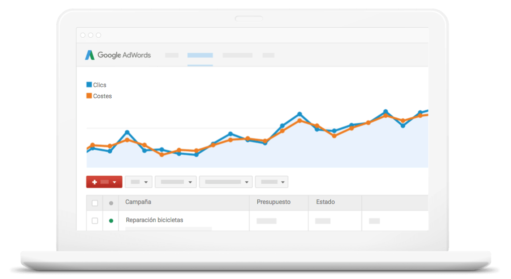Toggle the select-all checkbox in table header
The image size is (511, 279).
(95, 203)
